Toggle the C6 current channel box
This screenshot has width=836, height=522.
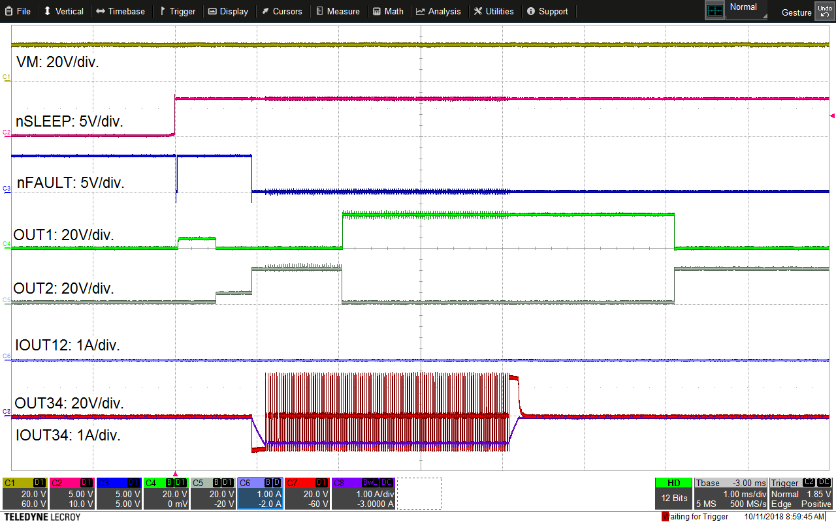tap(260, 494)
